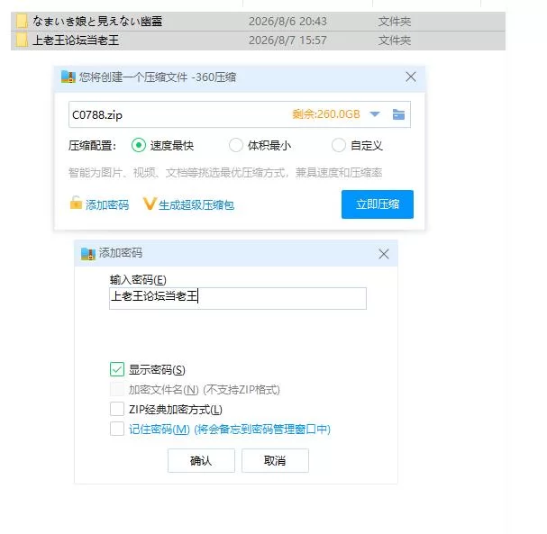This screenshot has height=534, width=547.
Task: Open the save location dropdown arrow
Action: pos(375,114)
